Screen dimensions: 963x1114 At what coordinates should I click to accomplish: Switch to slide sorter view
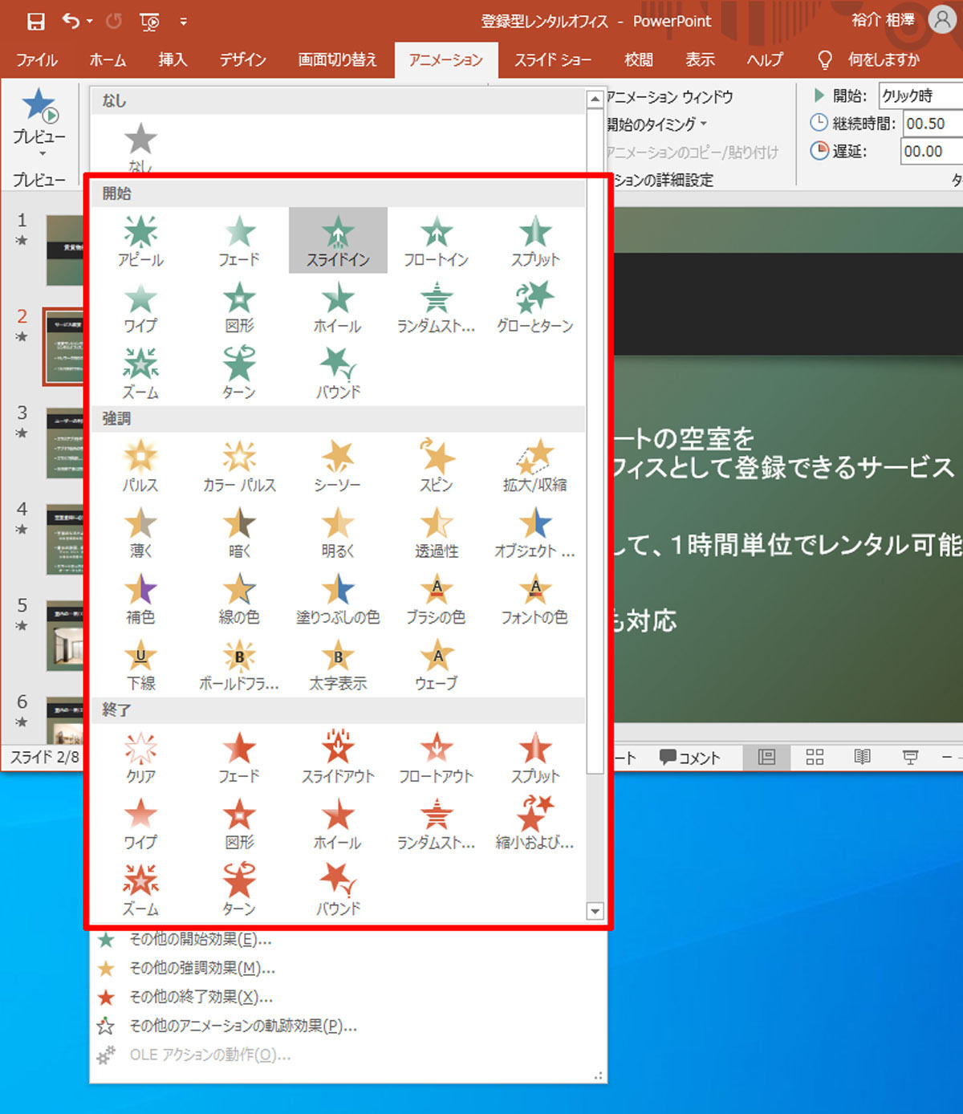tap(815, 757)
